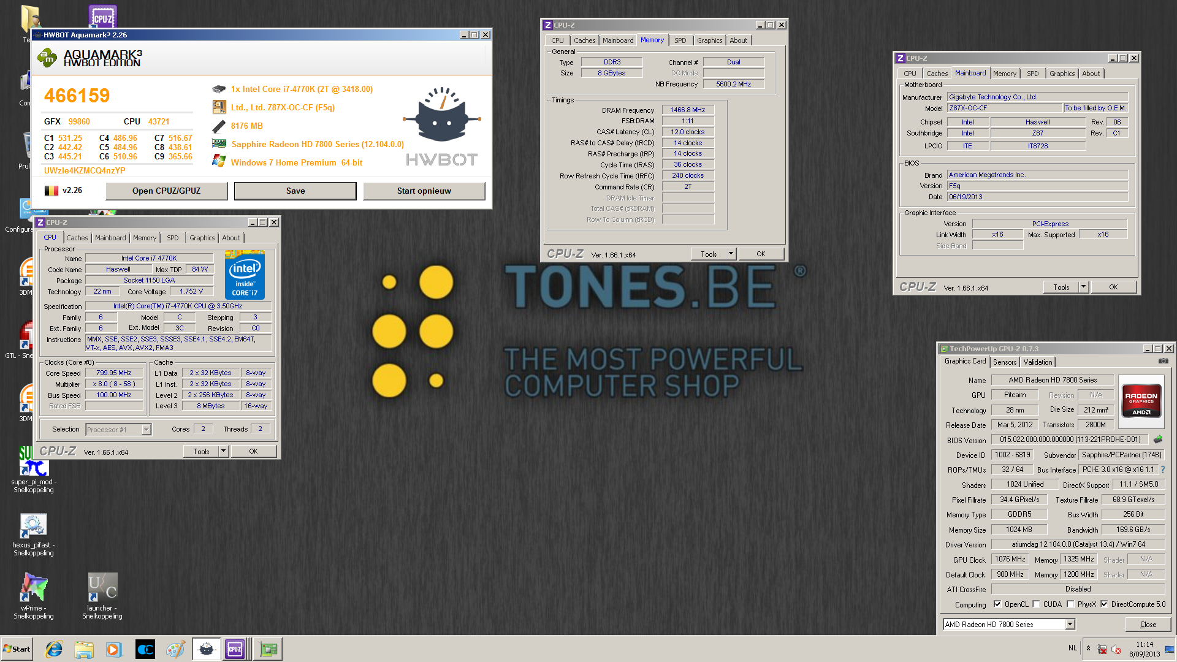This screenshot has height=662, width=1177.
Task: Click the Intel Core i7 logo in CPU-Z
Action: [x=245, y=275]
